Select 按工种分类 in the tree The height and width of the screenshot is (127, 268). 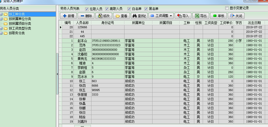pyautogui.click(x=17, y=14)
